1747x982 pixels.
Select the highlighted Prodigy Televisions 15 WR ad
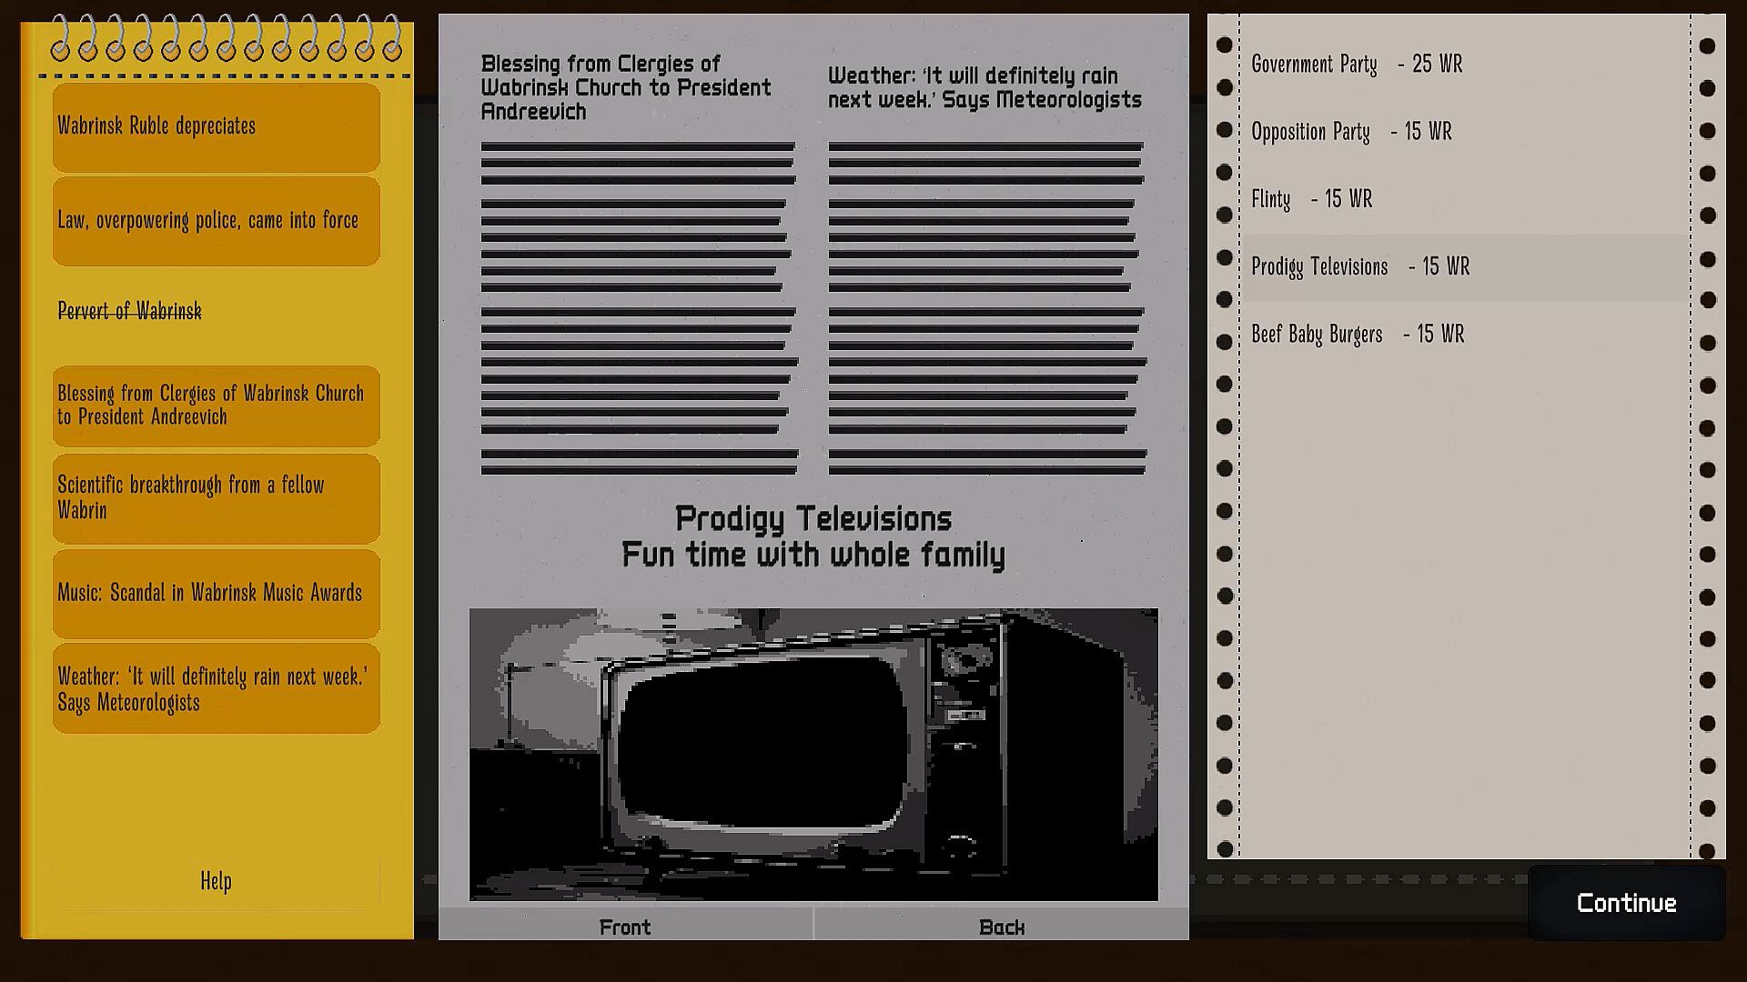(x=1360, y=266)
